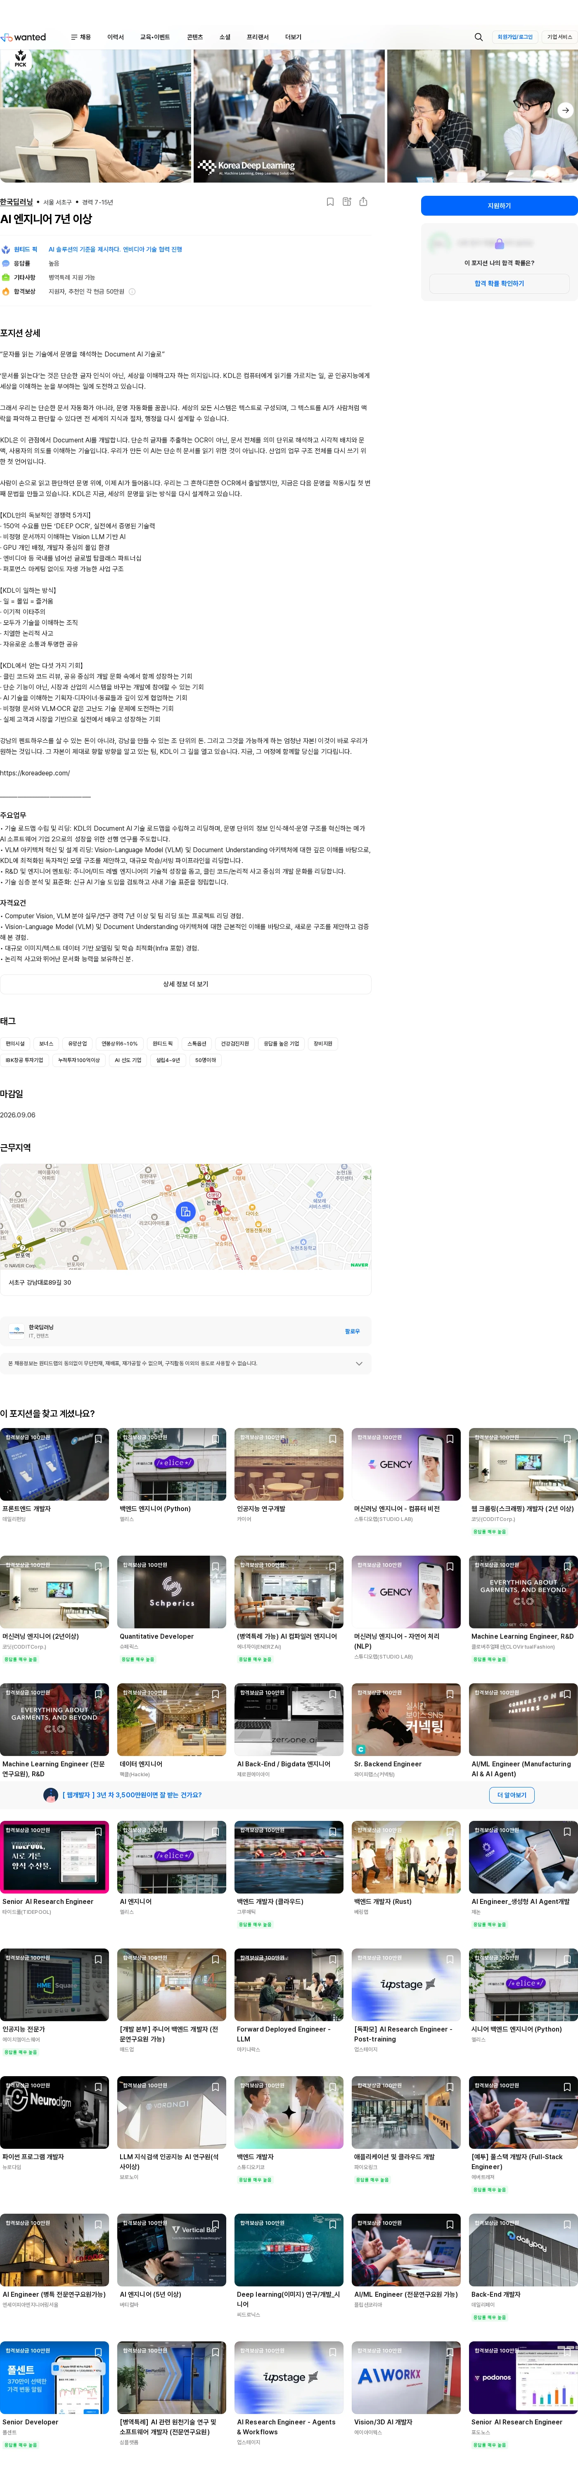This screenshot has height=2469, width=578.
Task: Open 교육·이벤트 menu item
Action: (154, 37)
